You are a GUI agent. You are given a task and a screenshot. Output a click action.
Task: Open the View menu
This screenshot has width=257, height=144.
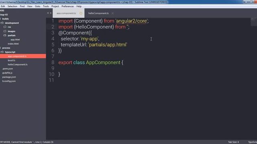pyautogui.click(x=30, y=6)
